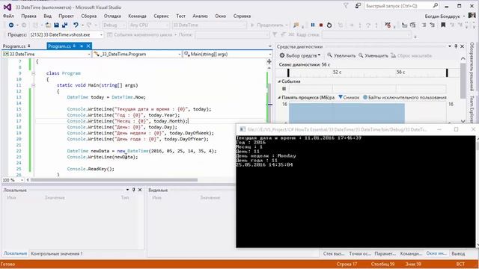479x269 pixels.
Task: Pause debugging with Break All icon
Action: tap(313, 25)
